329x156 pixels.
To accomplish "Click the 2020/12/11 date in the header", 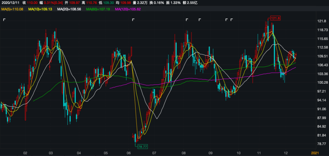I will (x=10, y=3).
